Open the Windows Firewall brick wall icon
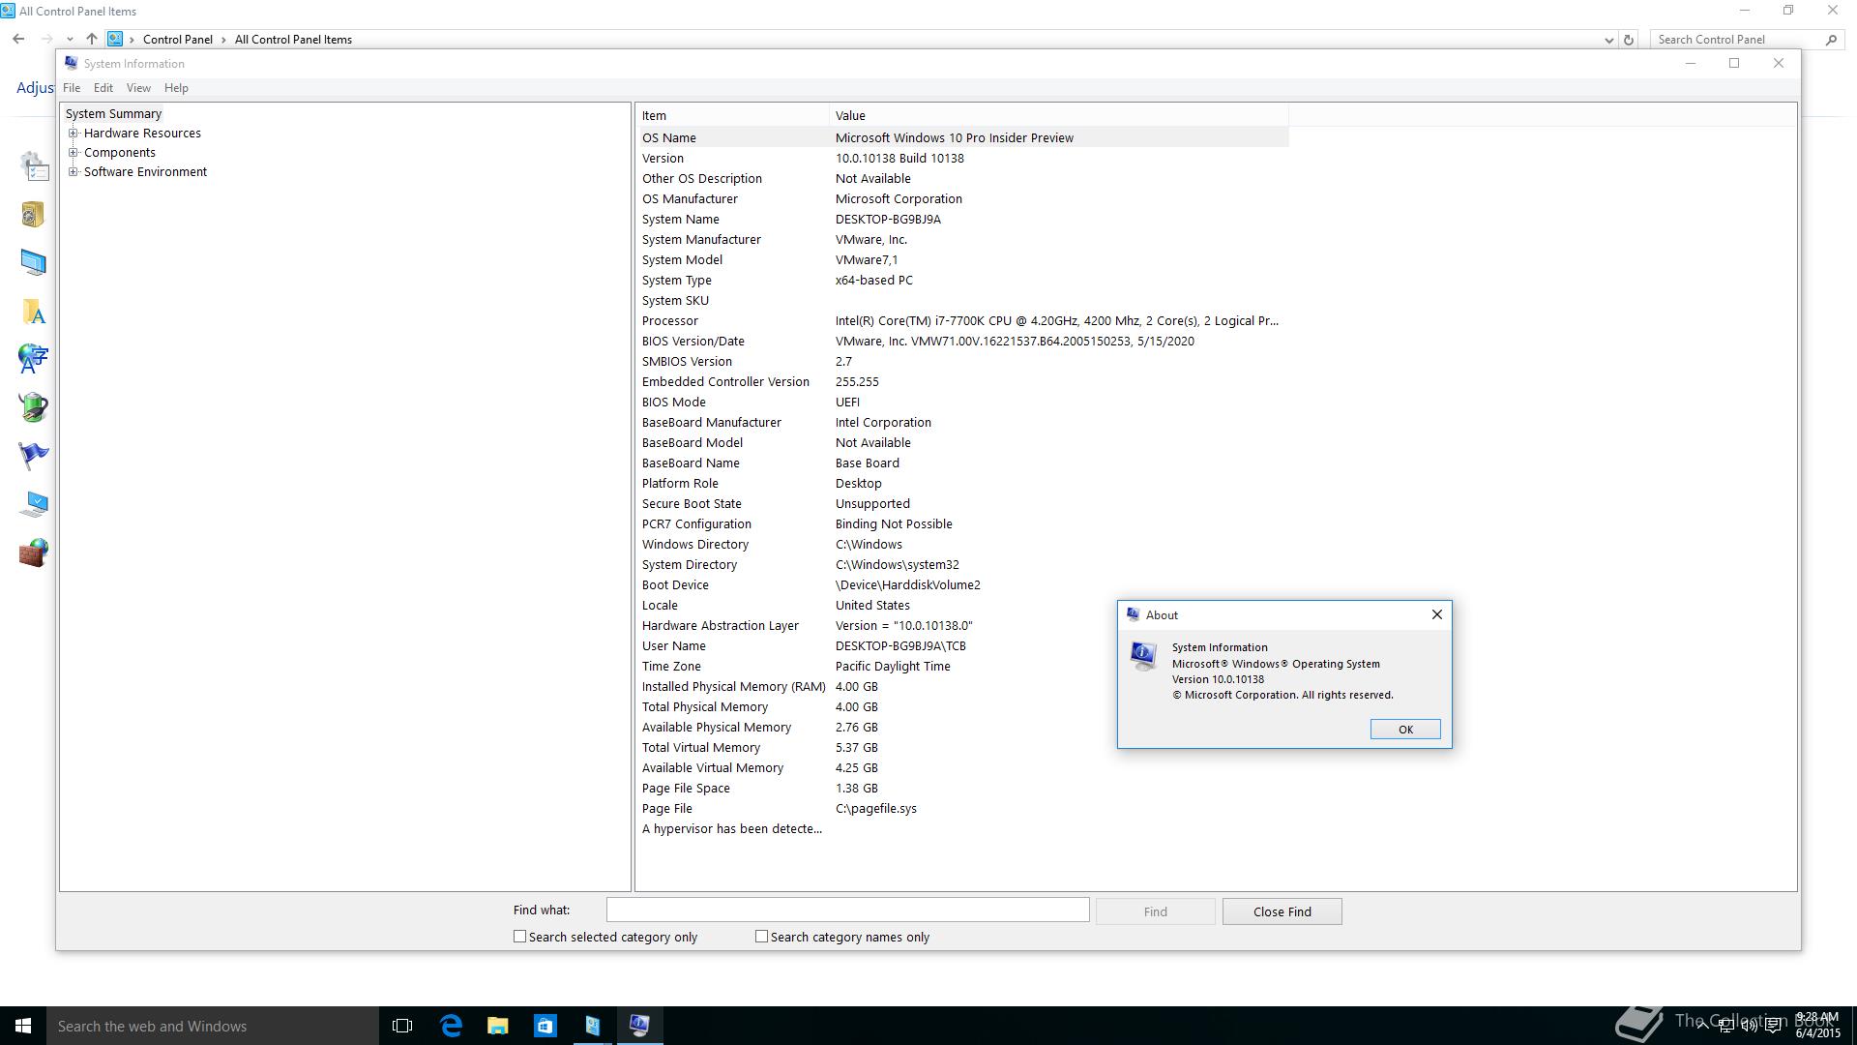 34,553
